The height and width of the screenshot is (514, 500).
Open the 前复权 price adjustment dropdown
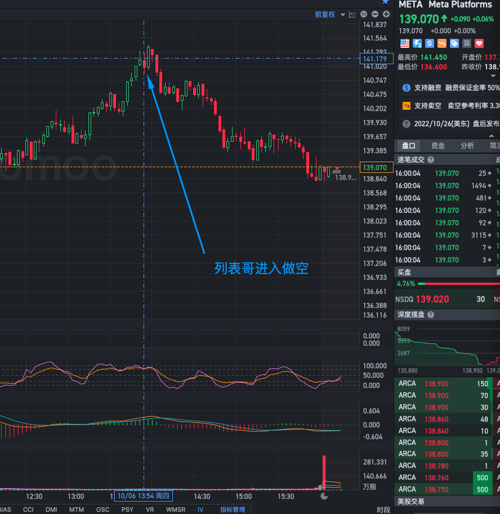[x=329, y=15]
